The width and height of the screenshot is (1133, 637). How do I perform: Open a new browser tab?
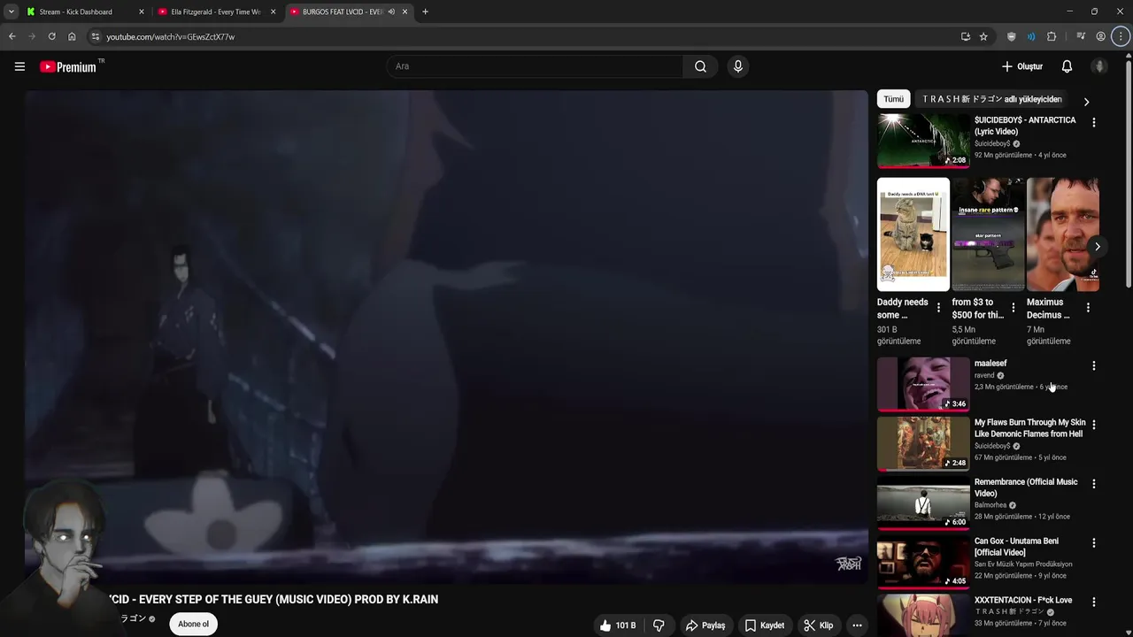coord(425,12)
